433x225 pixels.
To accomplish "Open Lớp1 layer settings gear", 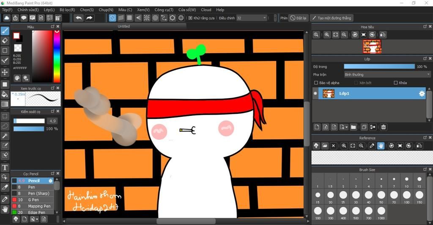I will point(422,93).
